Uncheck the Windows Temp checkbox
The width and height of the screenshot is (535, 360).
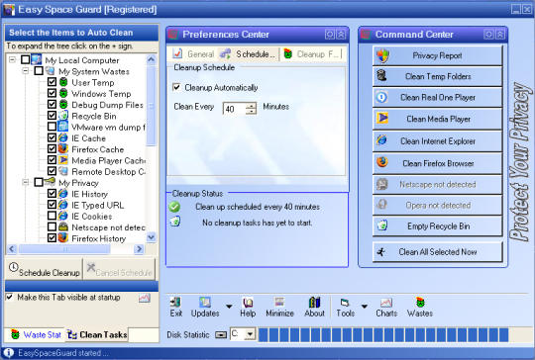[x=52, y=93]
